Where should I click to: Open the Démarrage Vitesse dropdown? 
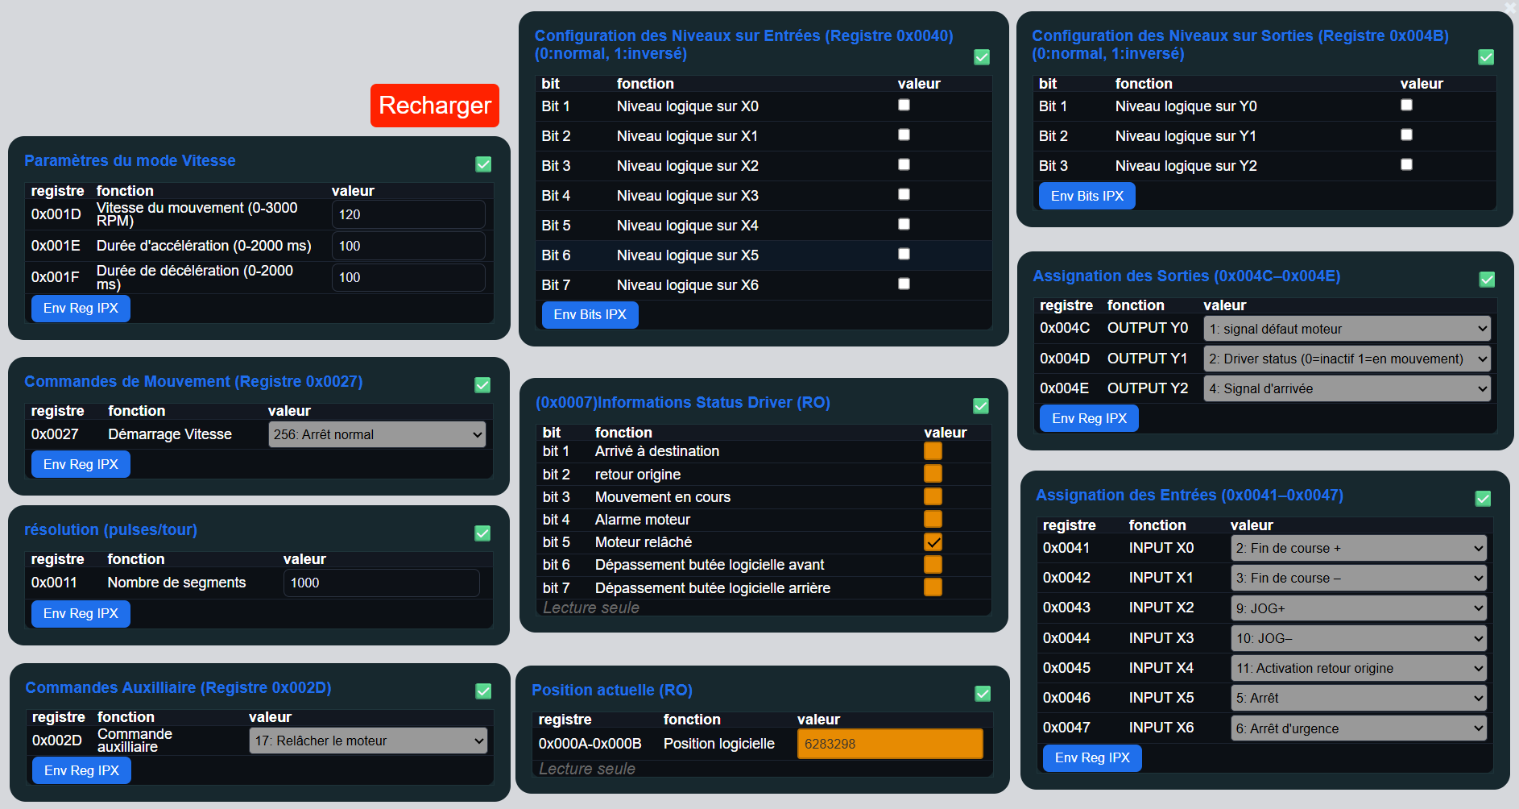coord(377,434)
